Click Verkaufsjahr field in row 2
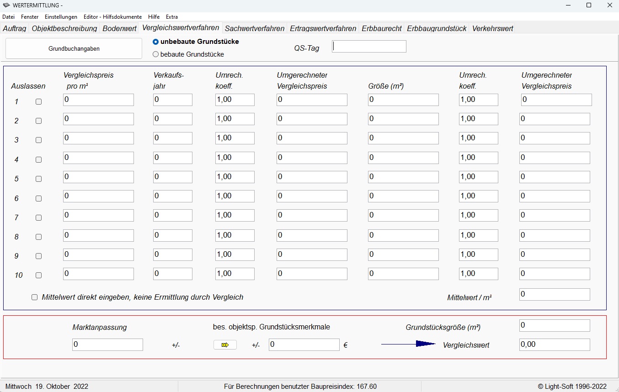Viewport: 619px width, 392px height. pos(173,119)
